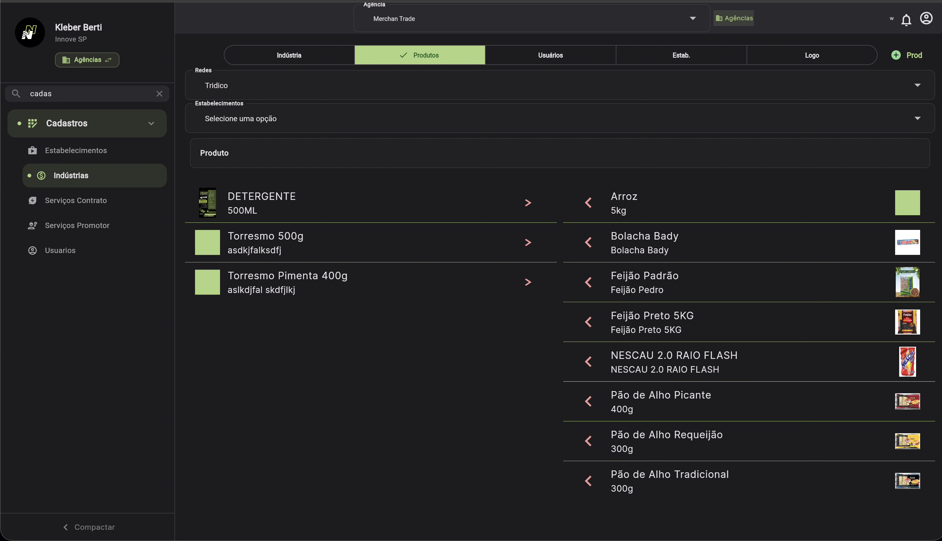This screenshot has width=942, height=541.
Task: Open the Estabelecimentos selection dropdown
Action: click(x=559, y=118)
